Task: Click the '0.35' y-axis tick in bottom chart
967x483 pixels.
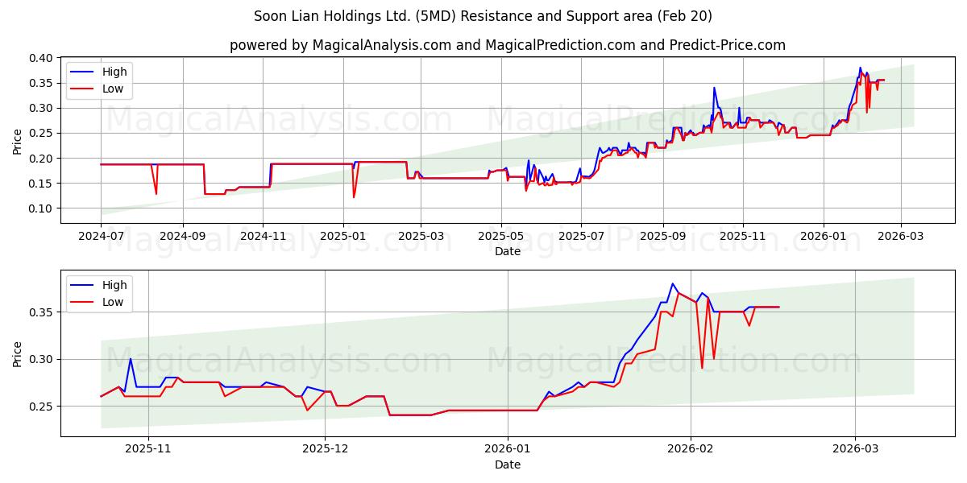Action: (x=42, y=312)
